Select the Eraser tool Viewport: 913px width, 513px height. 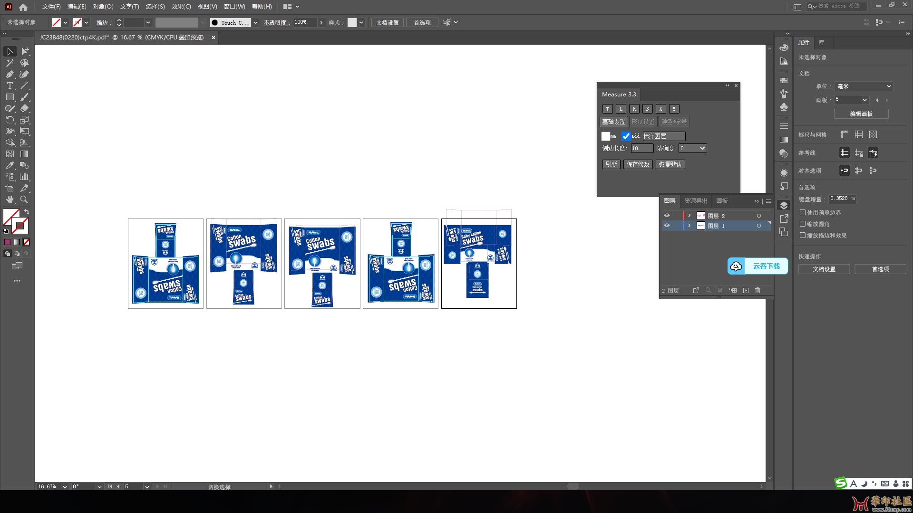(x=25, y=108)
